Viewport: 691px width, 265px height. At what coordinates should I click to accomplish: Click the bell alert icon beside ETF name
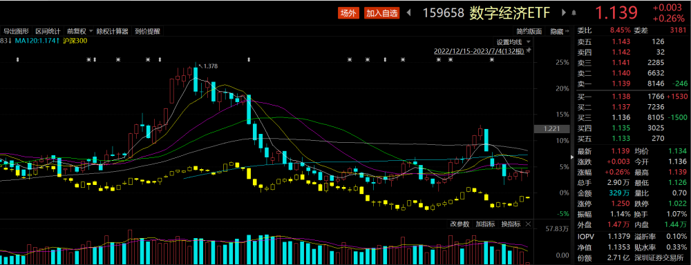click(x=574, y=13)
